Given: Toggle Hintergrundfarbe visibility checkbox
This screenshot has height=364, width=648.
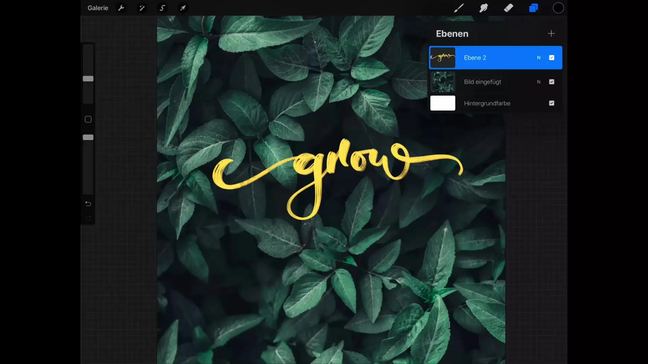Looking at the screenshot, I should coord(551,103).
